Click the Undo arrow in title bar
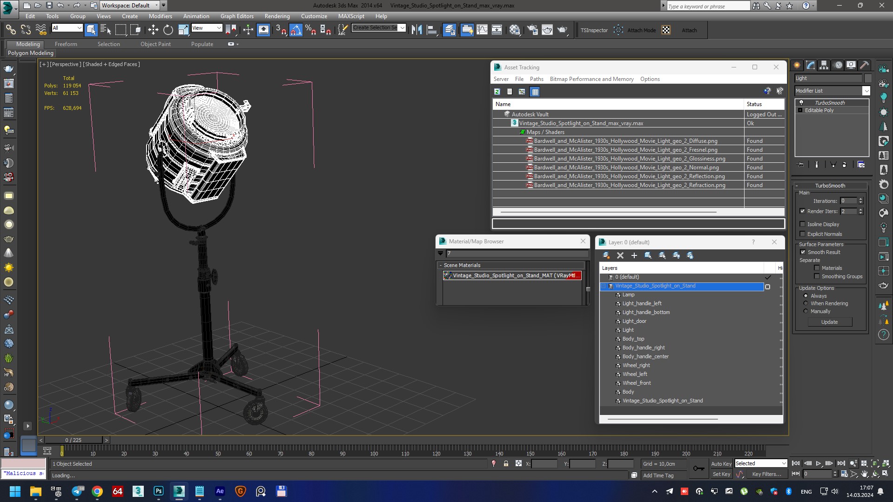893x502 pixels. pos(60,6)
